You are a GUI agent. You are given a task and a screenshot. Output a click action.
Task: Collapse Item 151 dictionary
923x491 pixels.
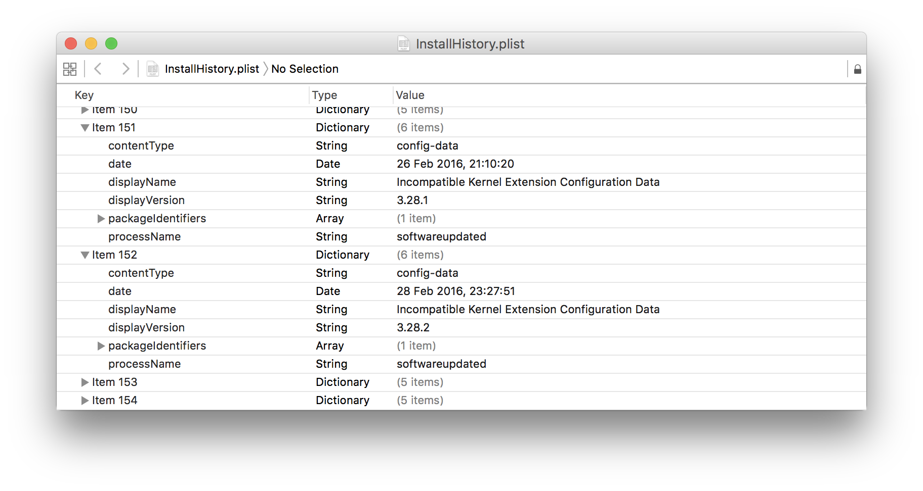pyautogui.click(x=85, y=128)
